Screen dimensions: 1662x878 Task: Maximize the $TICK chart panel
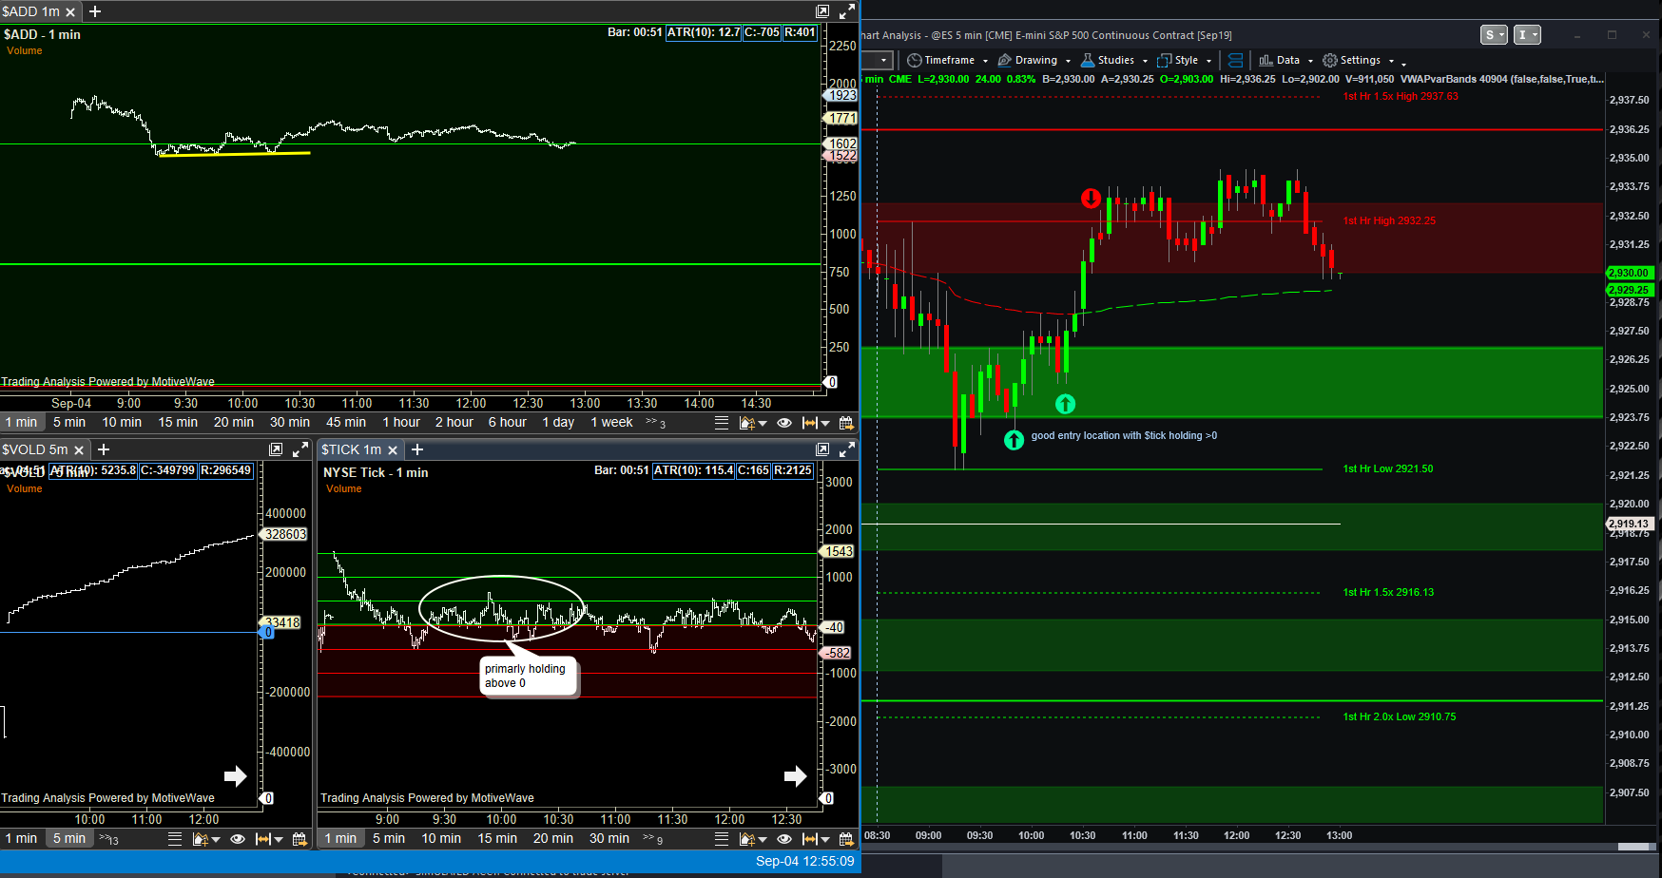846,449
